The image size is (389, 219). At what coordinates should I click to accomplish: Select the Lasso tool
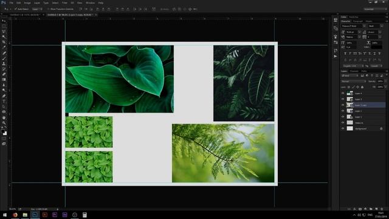point(4,32)
